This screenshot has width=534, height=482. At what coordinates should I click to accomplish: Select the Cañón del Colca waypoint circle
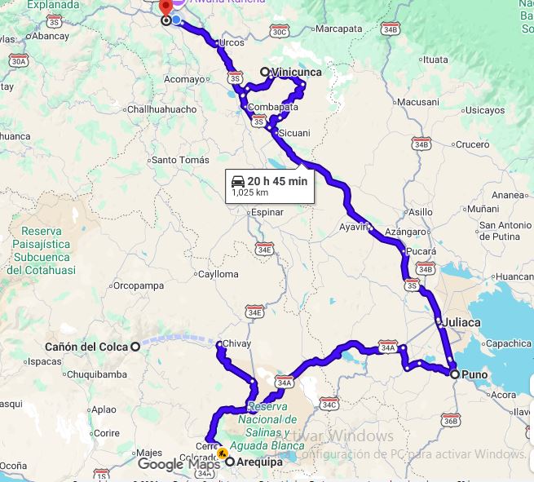click(x=135, y=347)
